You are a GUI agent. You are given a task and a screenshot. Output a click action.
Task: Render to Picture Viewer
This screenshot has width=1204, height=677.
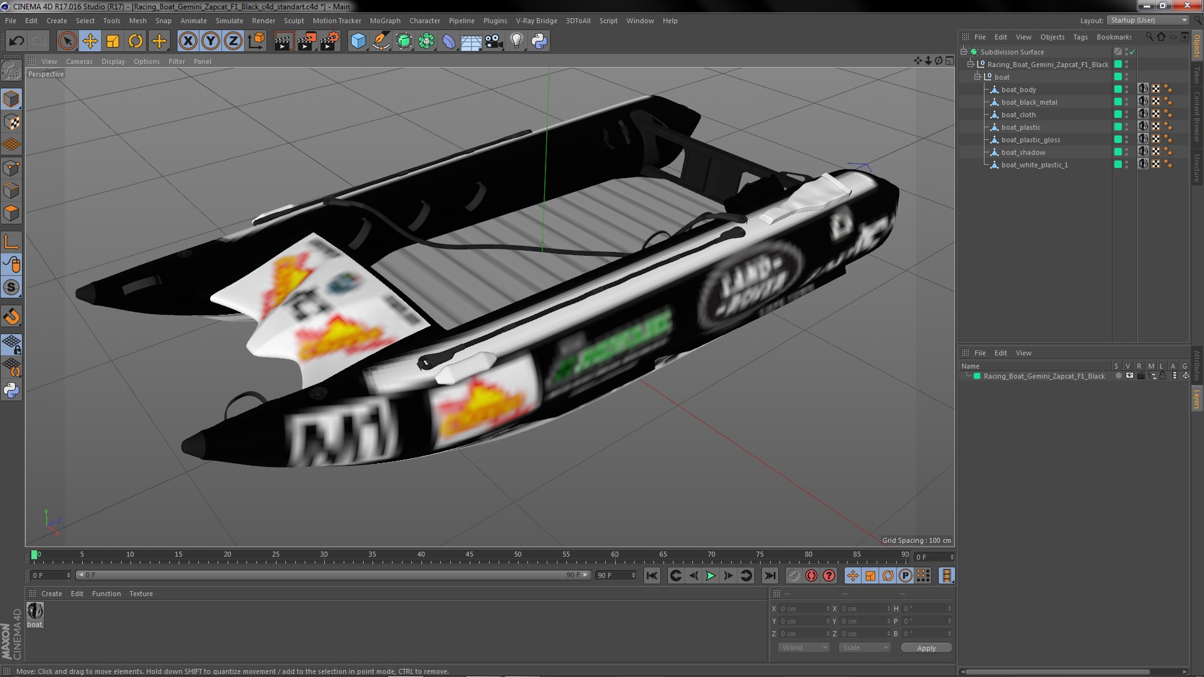click(x=307, y=41)
